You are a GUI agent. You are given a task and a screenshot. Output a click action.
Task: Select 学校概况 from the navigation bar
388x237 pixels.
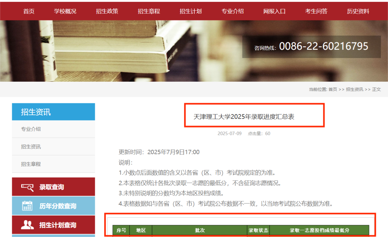pos(65,11)
